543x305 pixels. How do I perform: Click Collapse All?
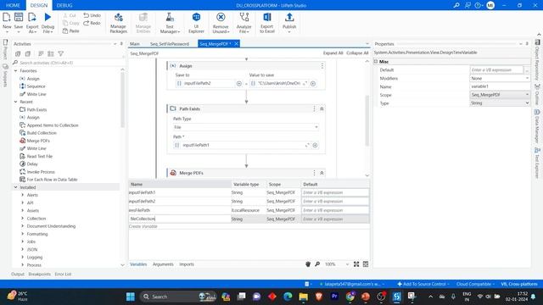(357, 53)
